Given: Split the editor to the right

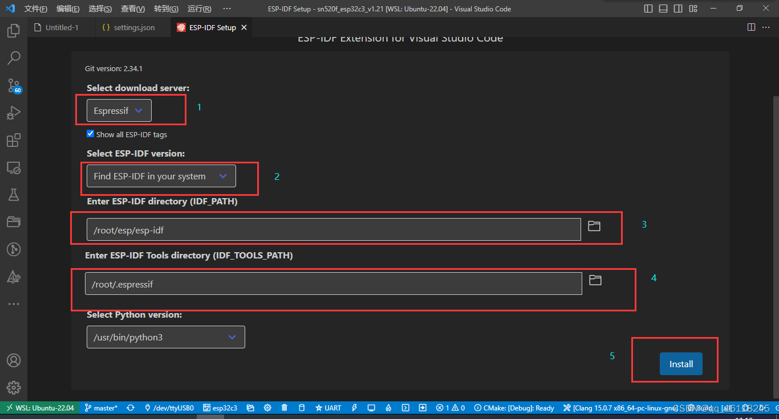Looking at the screenshot, I should 751,27.
